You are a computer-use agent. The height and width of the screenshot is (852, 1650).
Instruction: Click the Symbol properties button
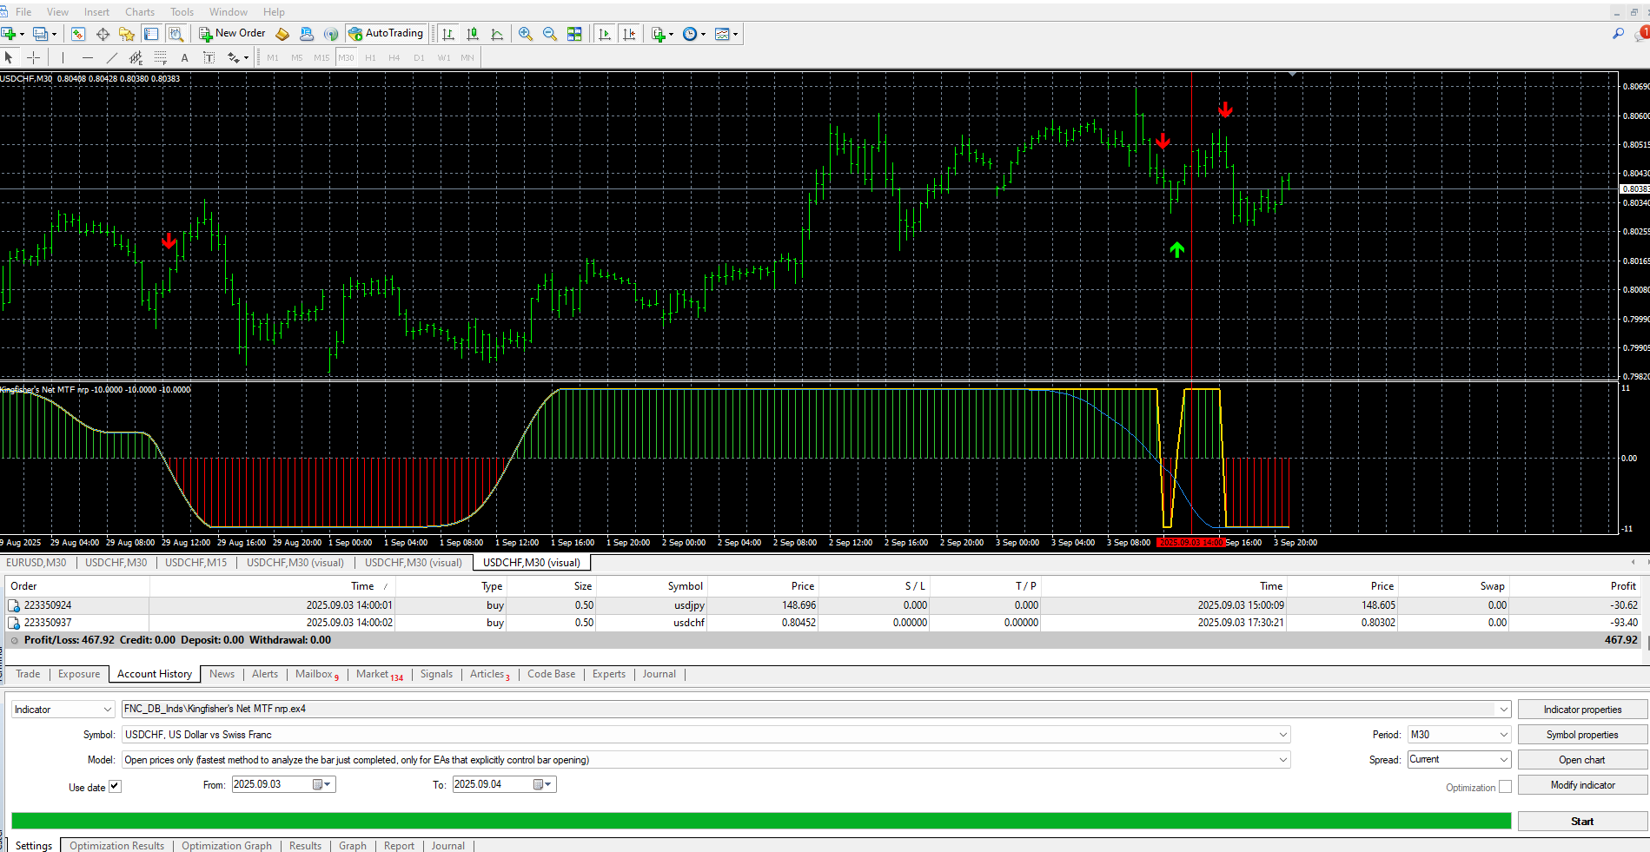[x=1582, y=735]
